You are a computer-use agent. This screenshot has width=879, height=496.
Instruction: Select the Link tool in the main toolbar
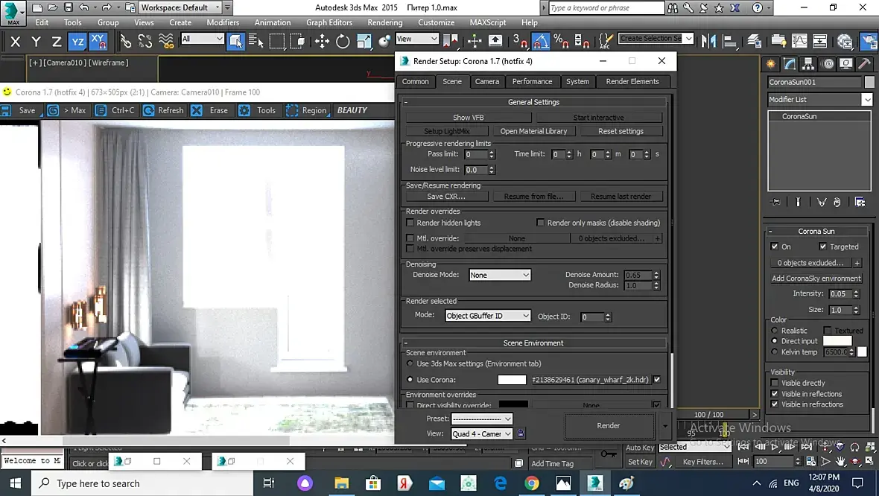point(126,41)
